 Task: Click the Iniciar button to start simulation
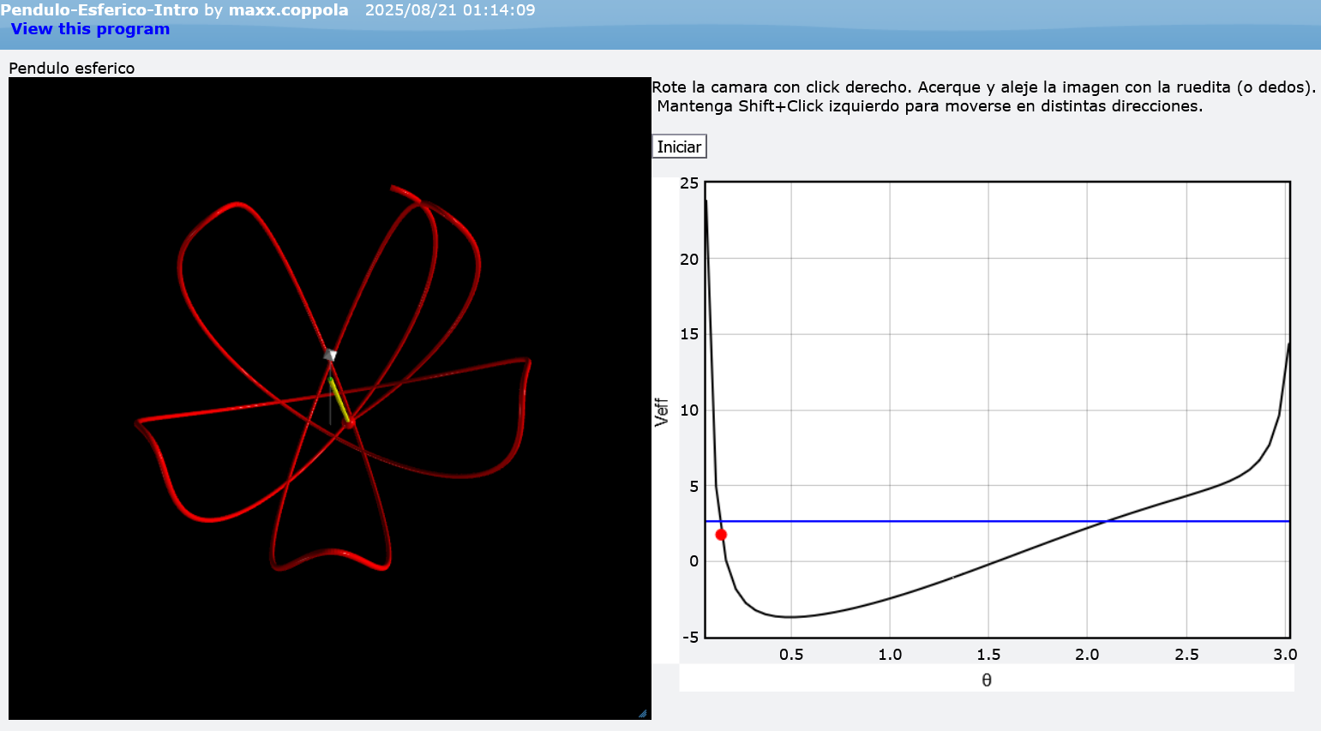point(678,146)
